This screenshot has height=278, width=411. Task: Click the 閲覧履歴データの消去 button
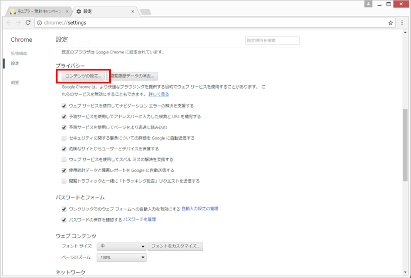[132, 76]
